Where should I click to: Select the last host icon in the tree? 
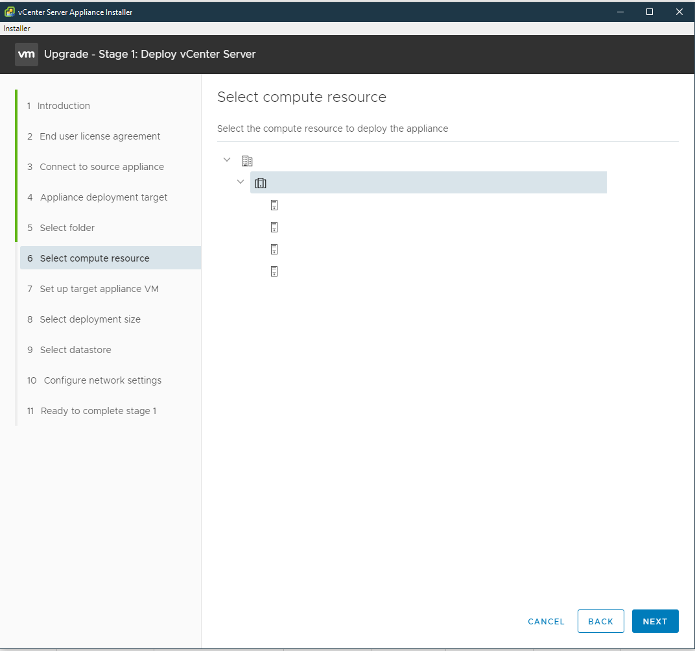point(274,271)
